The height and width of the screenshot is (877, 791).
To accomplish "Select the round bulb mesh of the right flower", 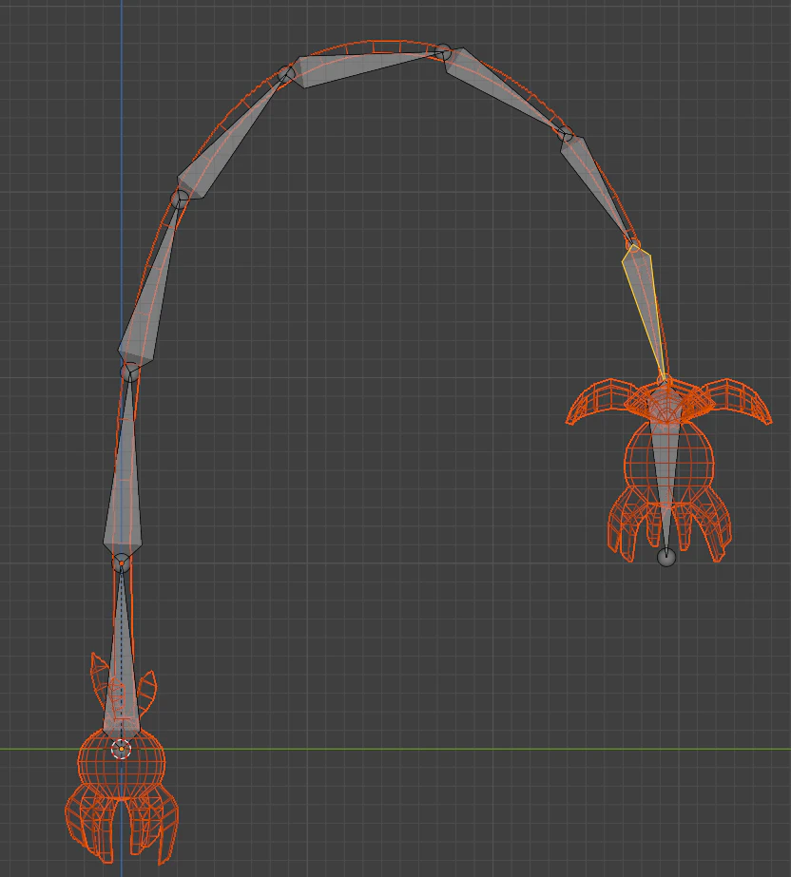I will pyautogui.click(x=669, y=462).
